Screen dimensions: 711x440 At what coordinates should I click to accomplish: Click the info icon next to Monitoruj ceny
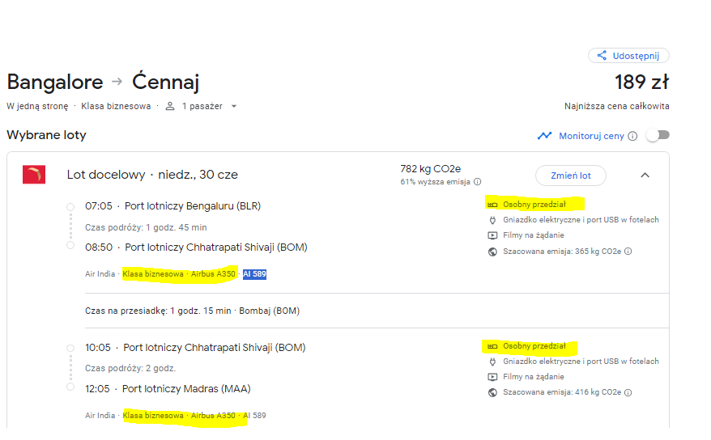point(632,136)
